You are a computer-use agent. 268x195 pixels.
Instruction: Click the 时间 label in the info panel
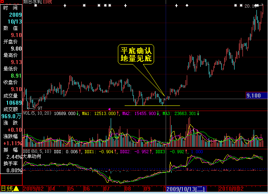point(10,8)
